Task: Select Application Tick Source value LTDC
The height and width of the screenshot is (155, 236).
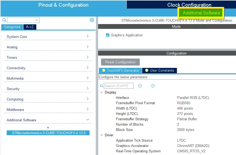Action: coord(181,140)
